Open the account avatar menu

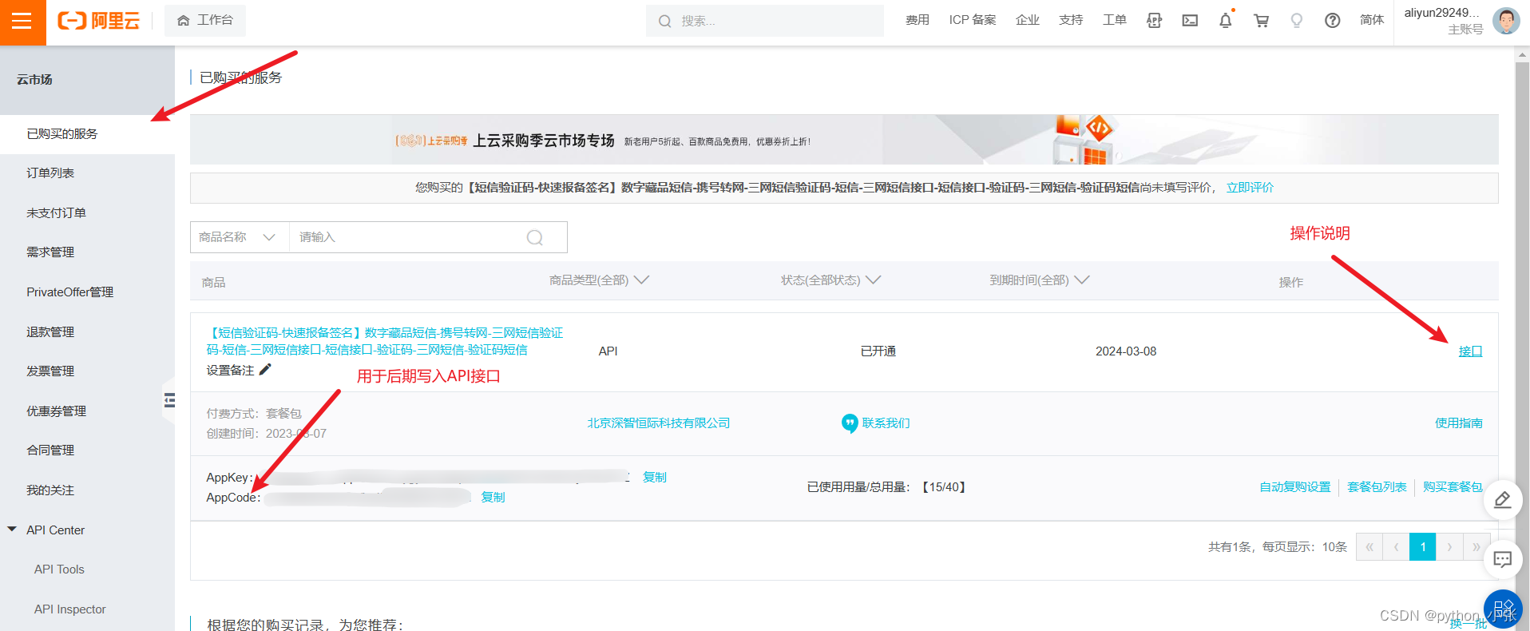(1506, 21)
